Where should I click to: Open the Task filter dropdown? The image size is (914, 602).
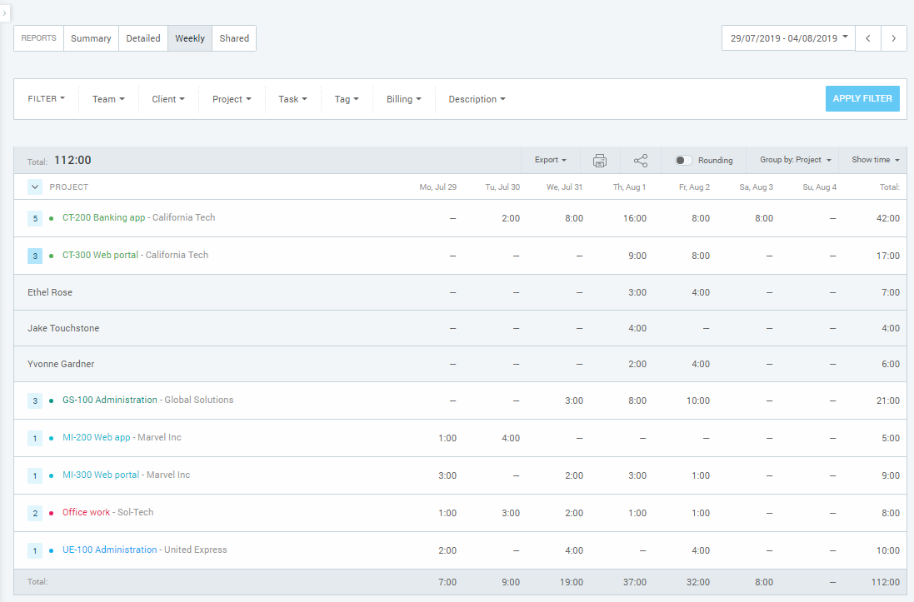coord(292,99)
